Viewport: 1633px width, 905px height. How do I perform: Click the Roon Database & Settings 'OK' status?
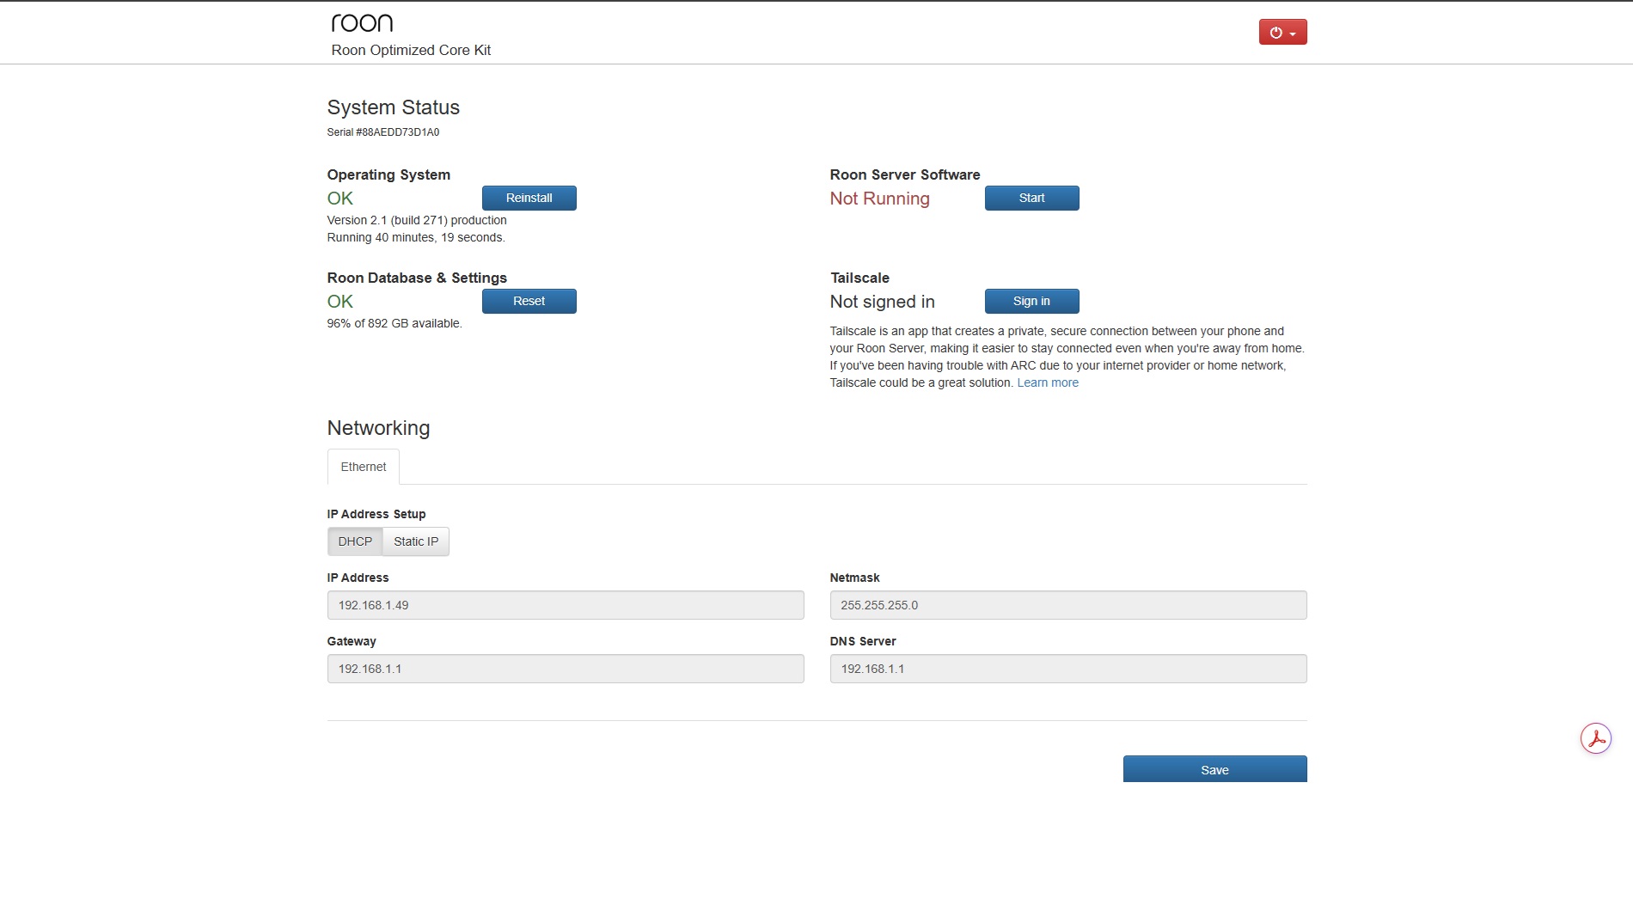tap(339, 302)
